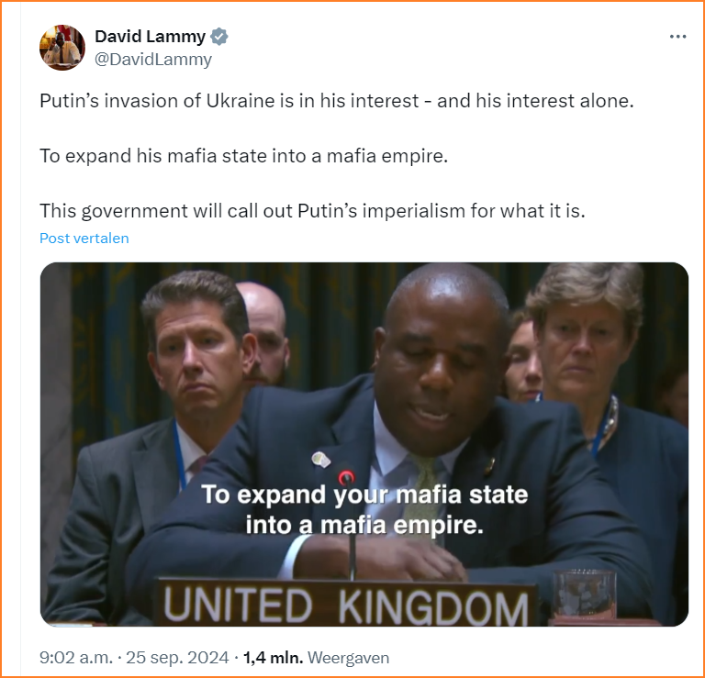
Task: Click the blue verified badge
Action: [x=219, y=37]
